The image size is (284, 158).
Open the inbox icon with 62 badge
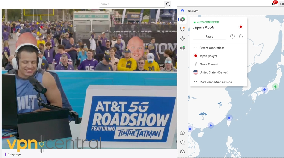pyautogui.click(x=274, y=3)
